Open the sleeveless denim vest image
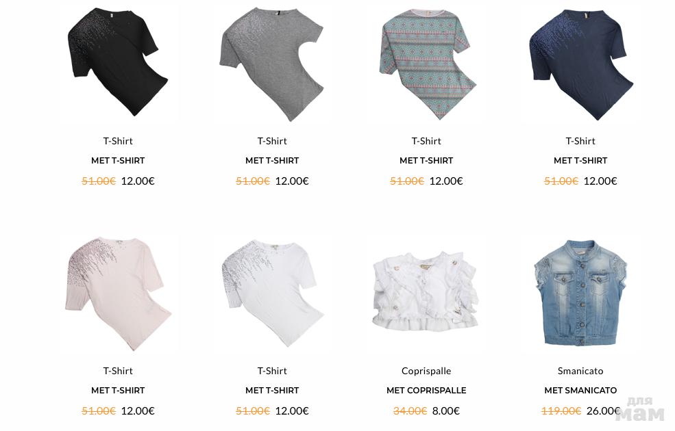 [580, 293]
